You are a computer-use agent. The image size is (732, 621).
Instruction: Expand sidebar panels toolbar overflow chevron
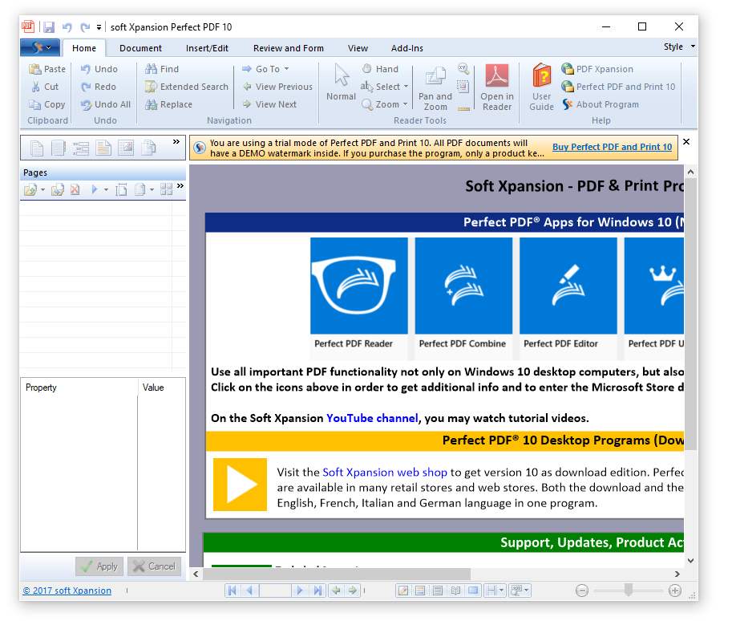[x=176, y=141]
